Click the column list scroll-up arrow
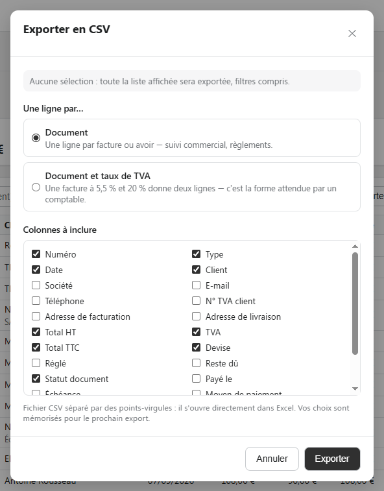 click(x=355, y=246)
